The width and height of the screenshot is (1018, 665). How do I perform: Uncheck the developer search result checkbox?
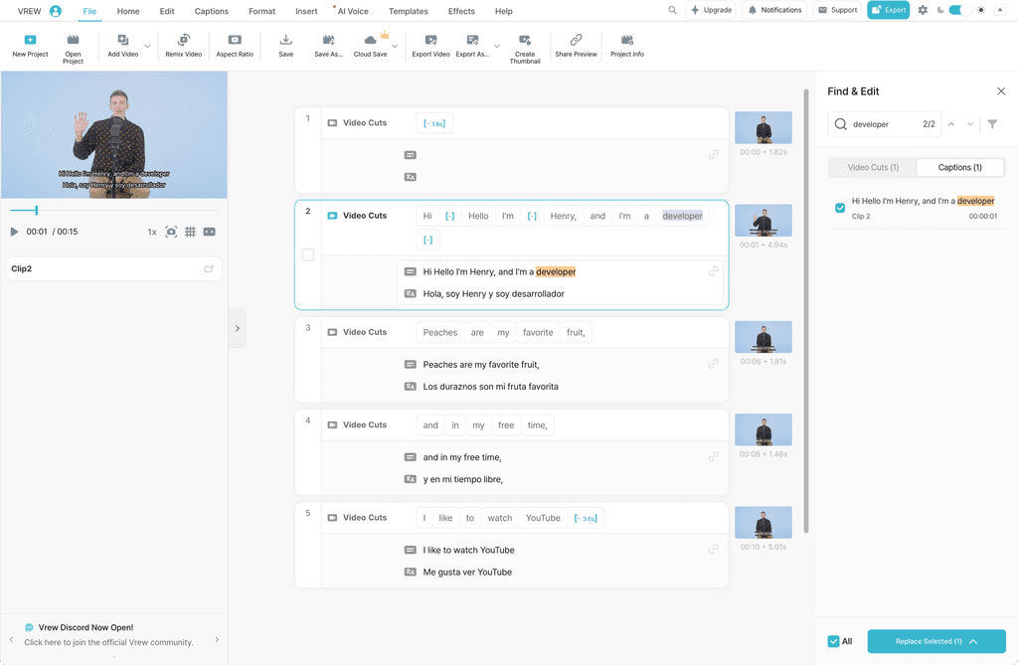840,208
